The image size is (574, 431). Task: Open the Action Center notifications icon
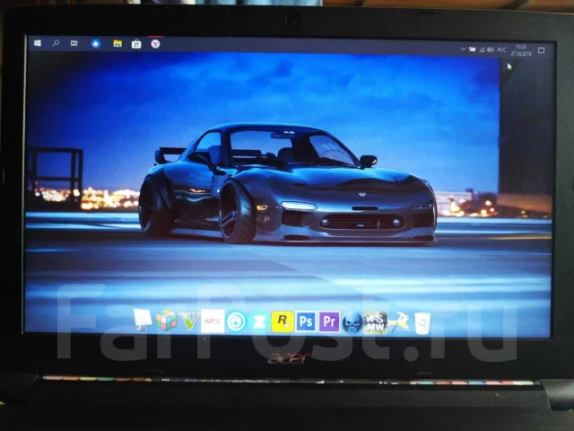[542, 51]
